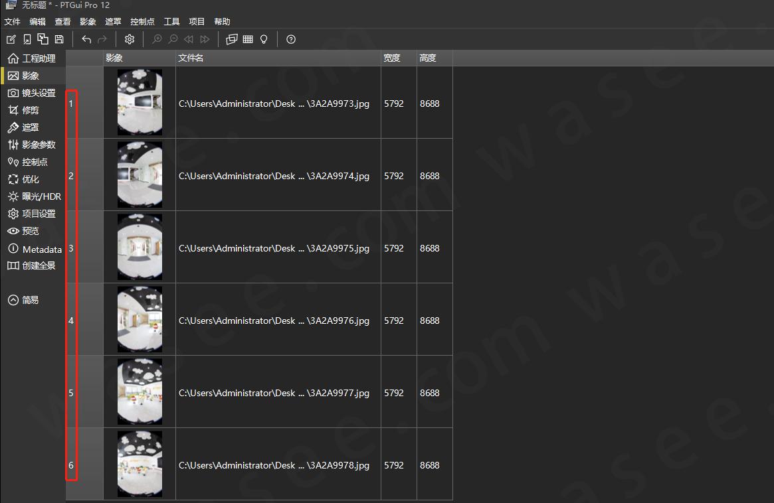
Task: Click the next image forward icon
Action: coord(205,39)
